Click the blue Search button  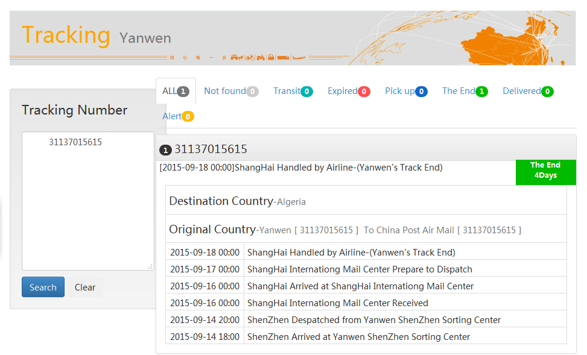click(43, 287)
